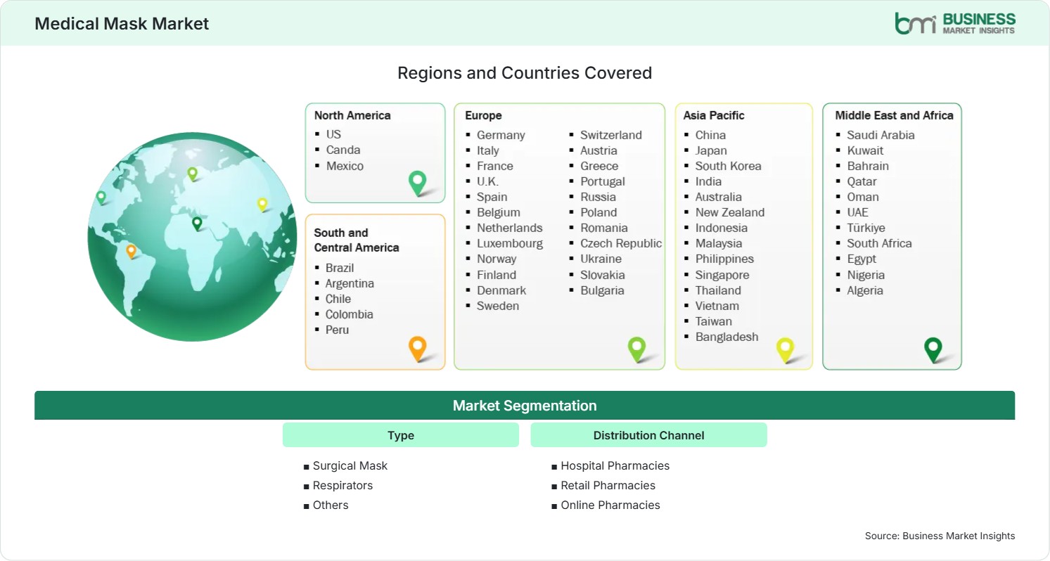Click 'Colombia' in South and Central America list
The height and width of the screenshot is (561, 1050).
[350, 314]
